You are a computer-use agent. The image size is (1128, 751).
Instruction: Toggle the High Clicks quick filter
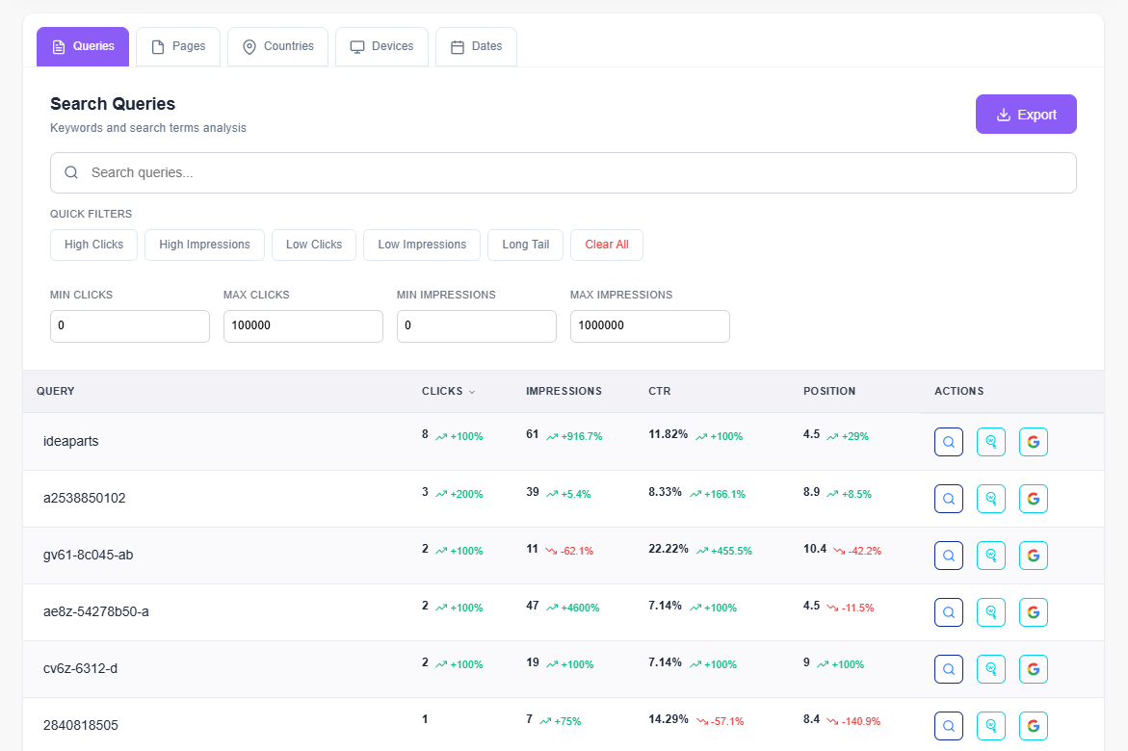93,245
